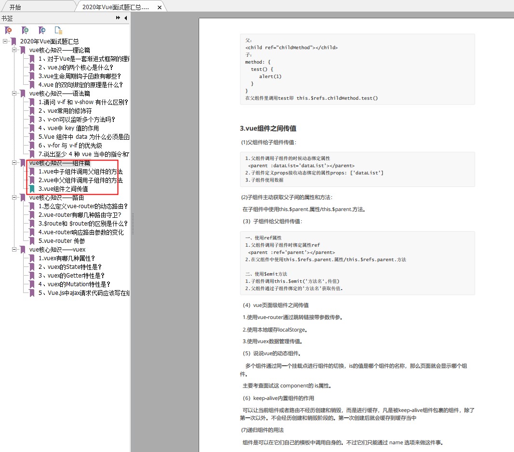
Task: Open bookmark 3.vue组件之间传值
Action: click(x=63, y=189)
